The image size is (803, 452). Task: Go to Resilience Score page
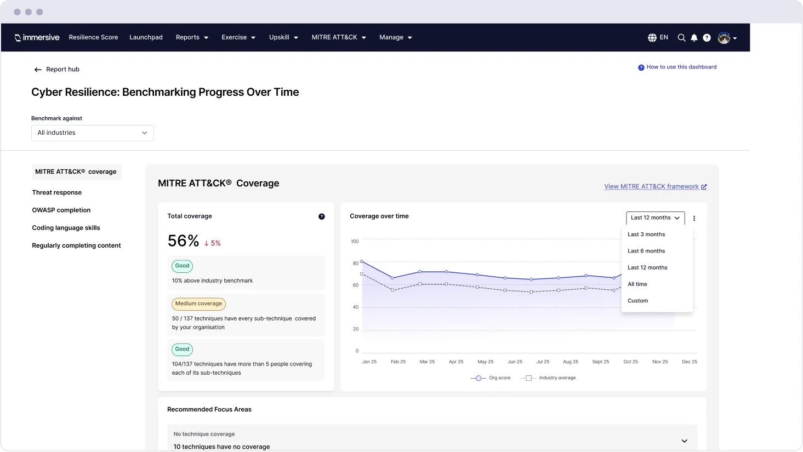[x=94, y=37]
